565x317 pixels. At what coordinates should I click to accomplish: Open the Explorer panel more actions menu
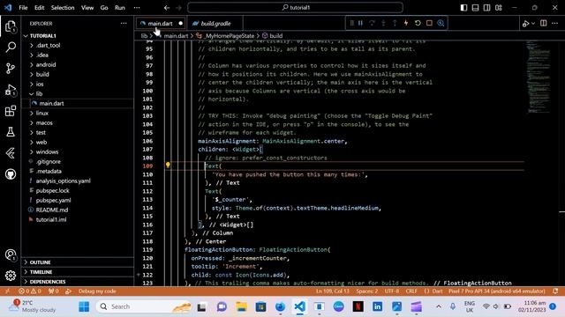[x=124, y=24]
